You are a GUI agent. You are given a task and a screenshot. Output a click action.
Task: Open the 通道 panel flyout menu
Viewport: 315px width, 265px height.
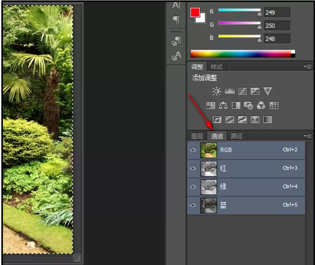pos(308,136)
